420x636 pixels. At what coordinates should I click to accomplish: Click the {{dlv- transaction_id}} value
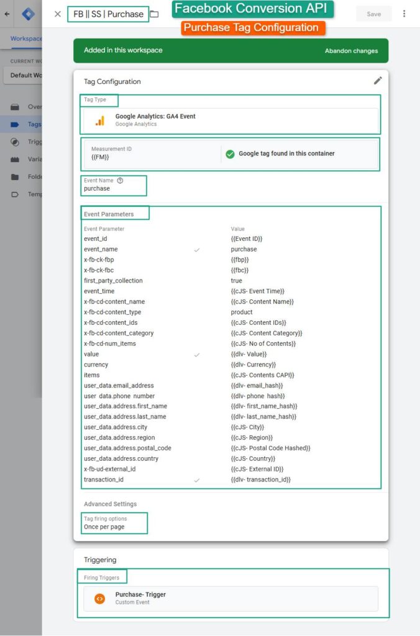coord(260,480)
